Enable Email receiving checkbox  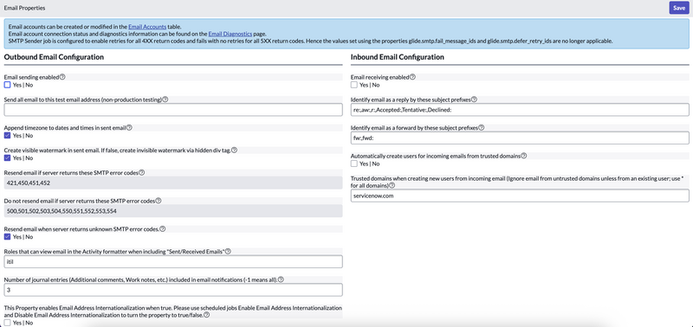pyautogui.click(x=354, y=85)
